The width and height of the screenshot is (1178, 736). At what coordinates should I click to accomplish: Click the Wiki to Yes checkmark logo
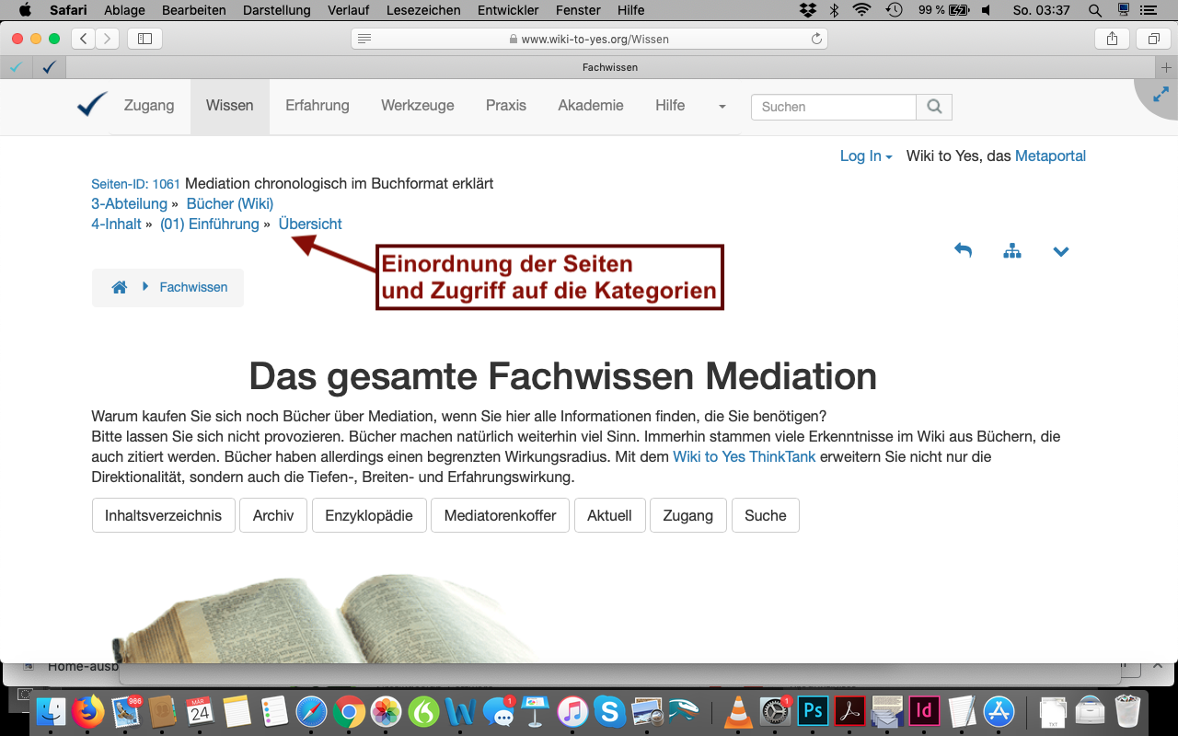pyautogui.click(x=92, y=105)
